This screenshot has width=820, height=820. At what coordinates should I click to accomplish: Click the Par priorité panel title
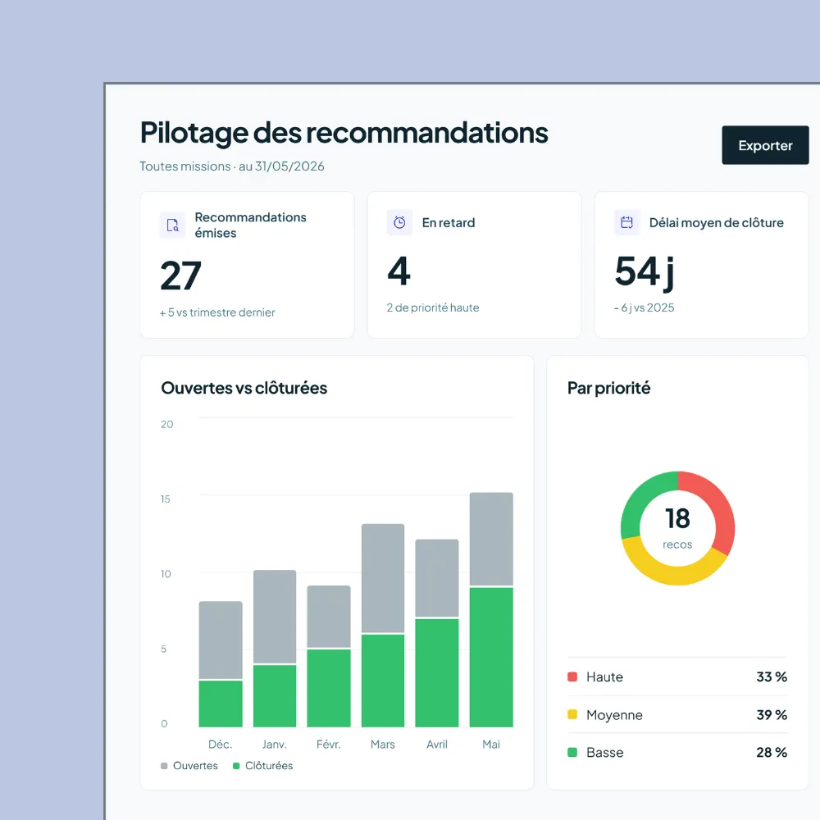tap(609, 388)
